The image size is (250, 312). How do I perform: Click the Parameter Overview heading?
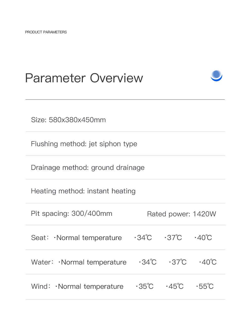tap(84, 78)
